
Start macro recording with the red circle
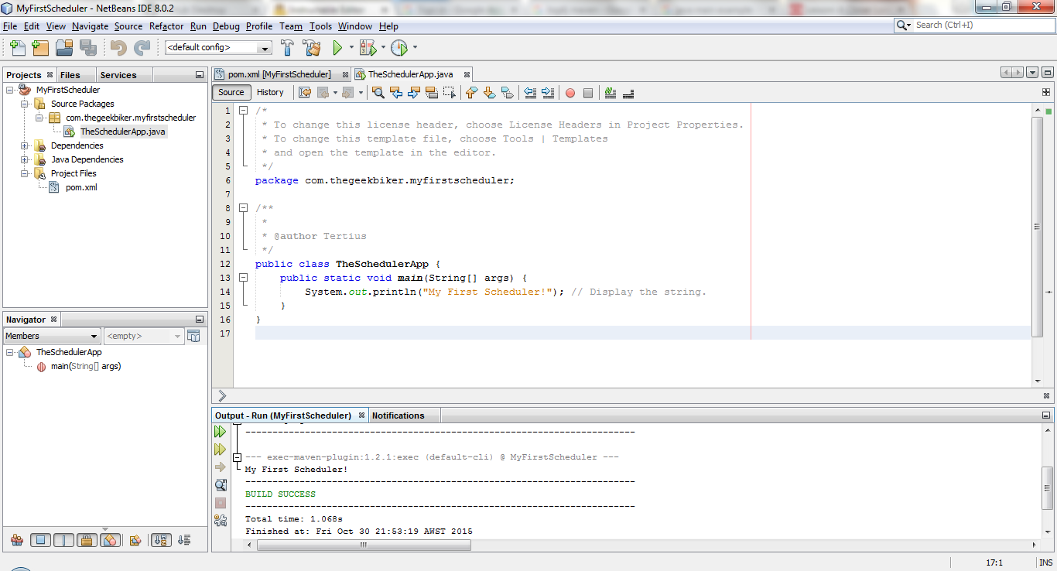tap(570, 93)
